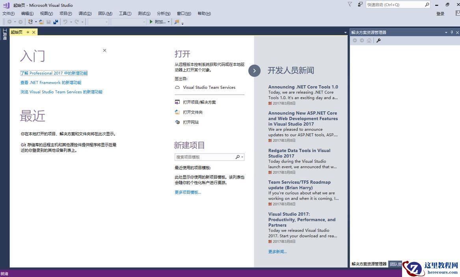Open the Solution Explorer window options dropdown
This screenshot has width=460, height=277.
446,32
